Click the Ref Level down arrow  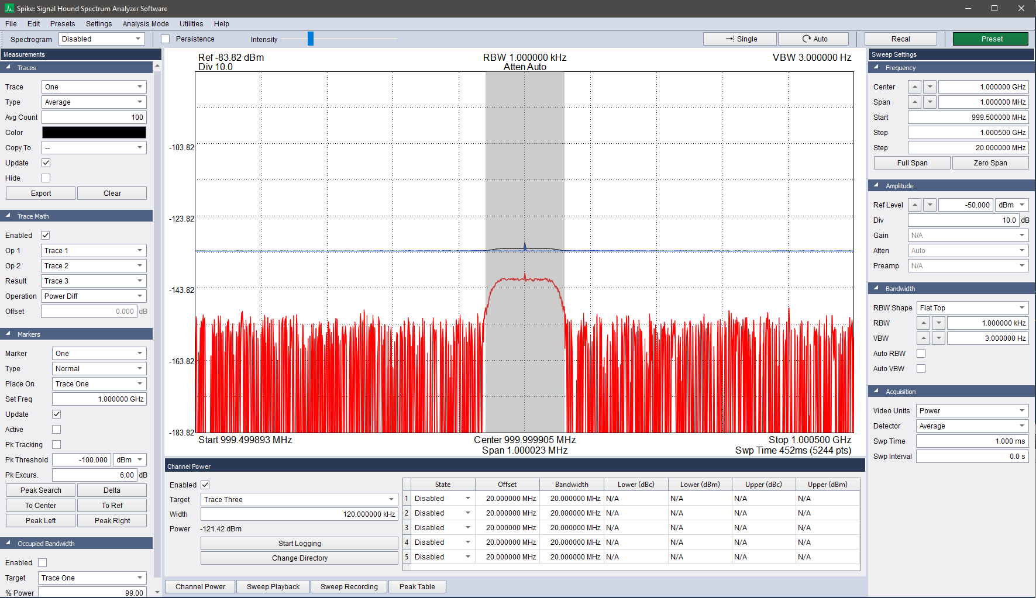[x=930, y=205]
